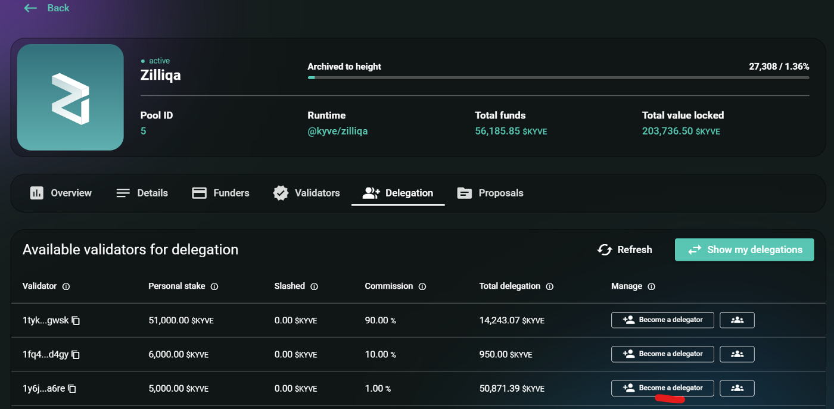Image resolution: width=834 pixels, height=409 pixels.
Task: Click info icon beside Total delegation
Action: coord(550,286)
